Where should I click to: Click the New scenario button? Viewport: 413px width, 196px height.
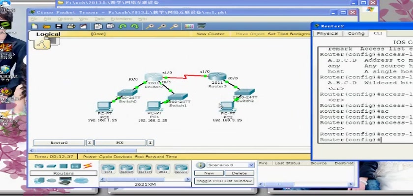(x=209, y=173)
